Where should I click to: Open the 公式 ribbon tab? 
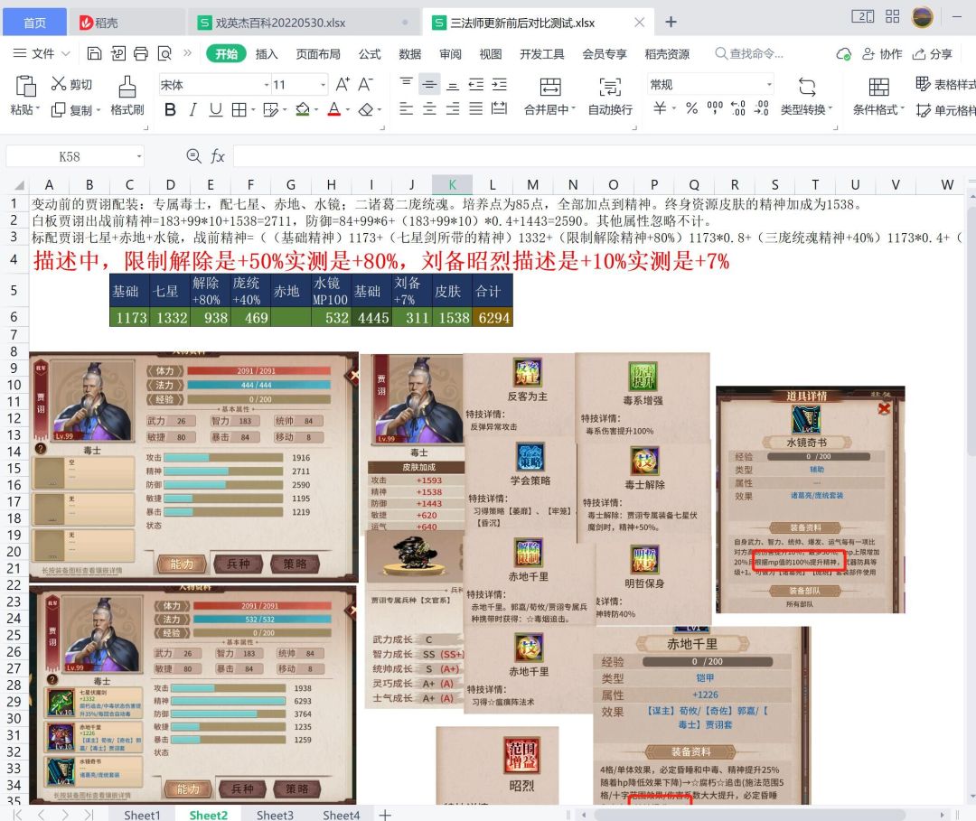click(x=370, y=54)
